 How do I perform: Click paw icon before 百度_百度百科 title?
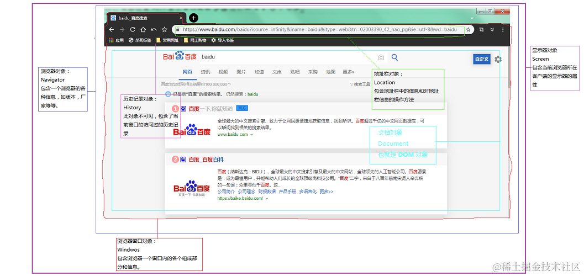[x=183, y=159]
